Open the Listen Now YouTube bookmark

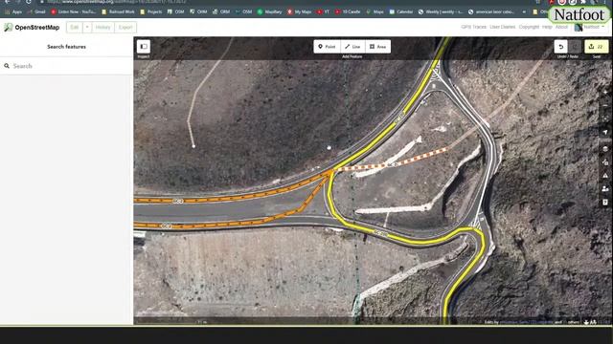click(74, 12)
